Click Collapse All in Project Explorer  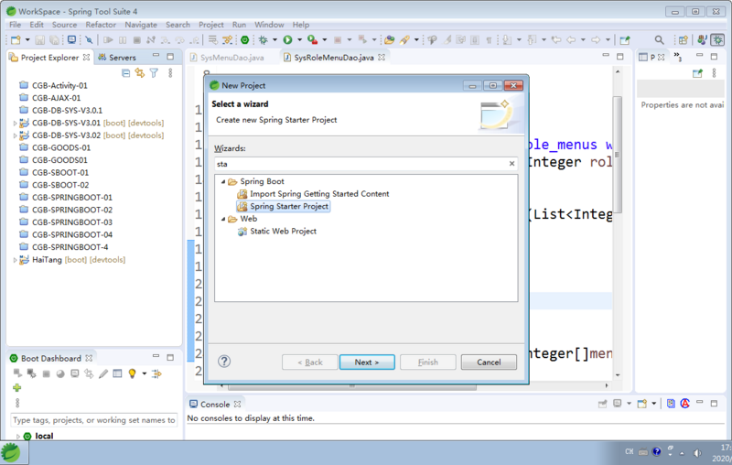(125, 73)
